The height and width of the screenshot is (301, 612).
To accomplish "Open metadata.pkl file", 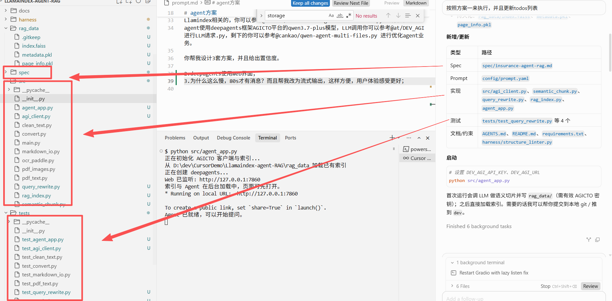I will (37, 55).
